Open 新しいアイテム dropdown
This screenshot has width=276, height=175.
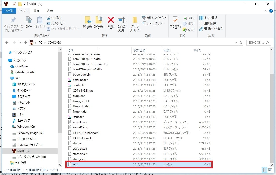(x=154, y=18)
